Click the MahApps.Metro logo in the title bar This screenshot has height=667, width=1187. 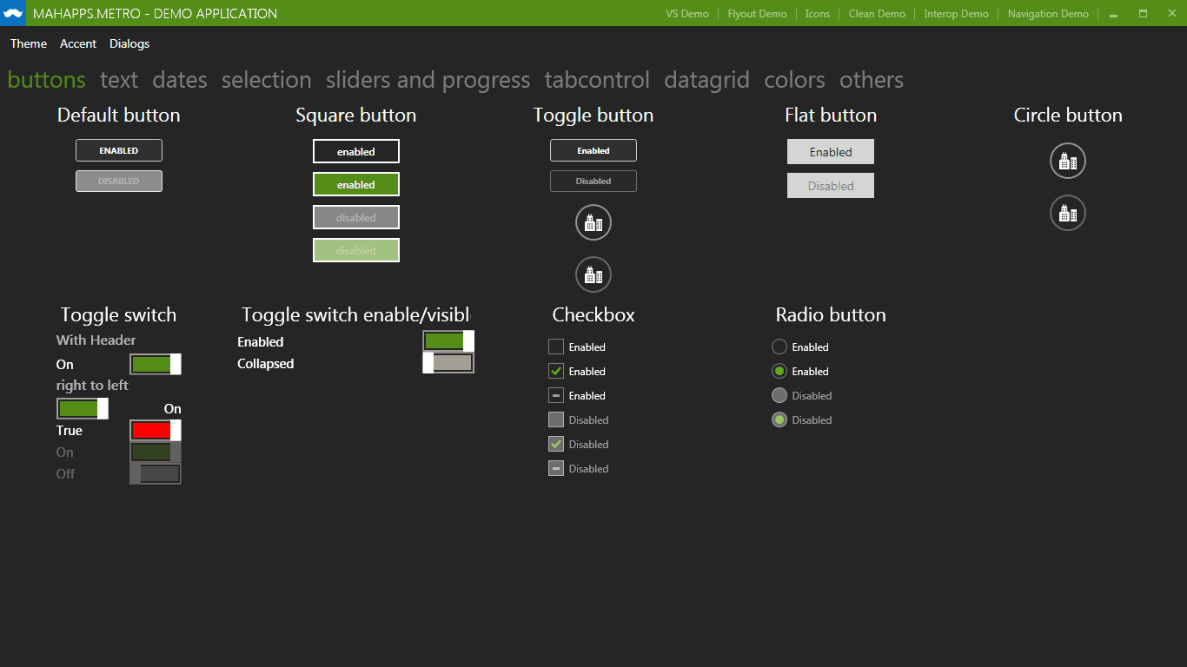(14, 13)
